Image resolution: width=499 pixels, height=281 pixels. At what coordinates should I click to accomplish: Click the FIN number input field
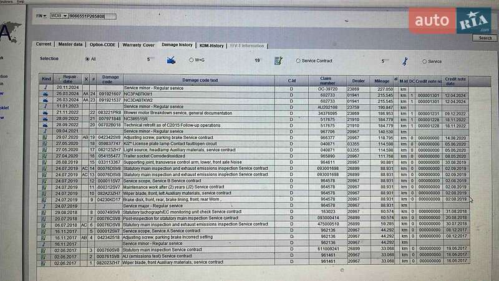click(87, 16)
